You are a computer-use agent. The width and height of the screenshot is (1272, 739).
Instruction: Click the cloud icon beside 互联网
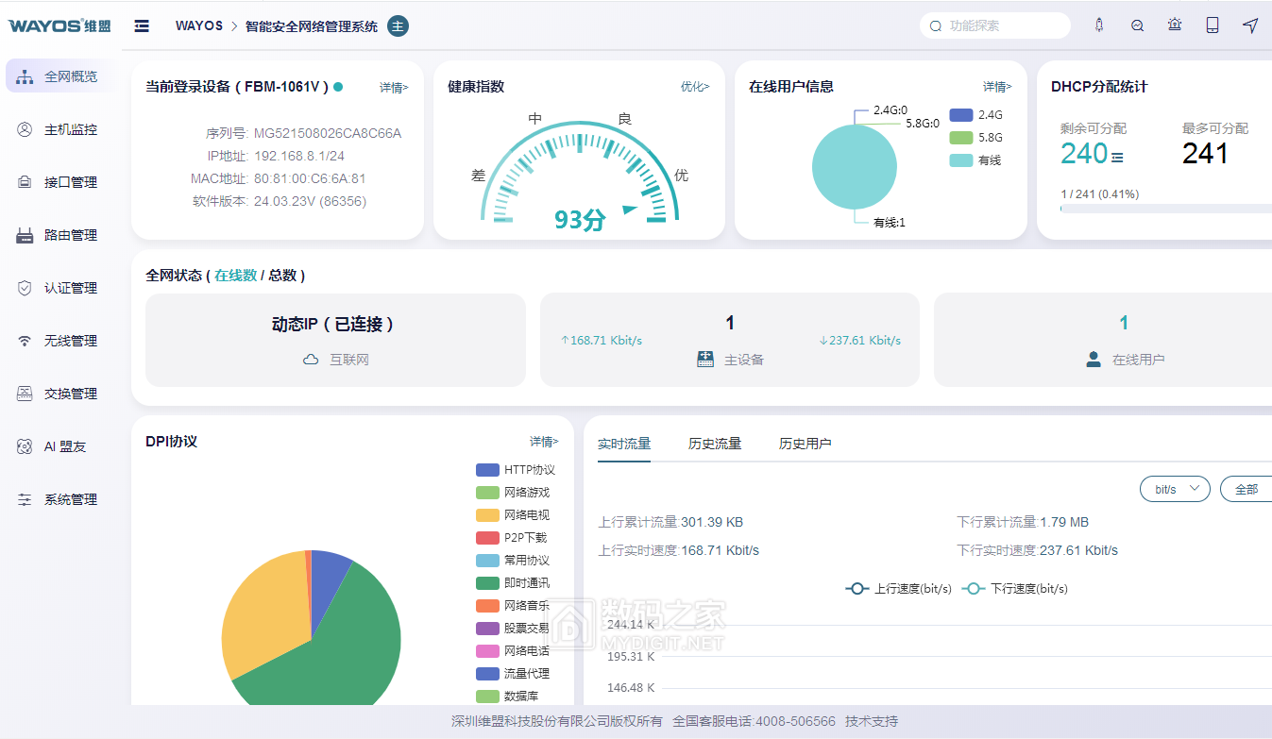[x=311, y=360]
